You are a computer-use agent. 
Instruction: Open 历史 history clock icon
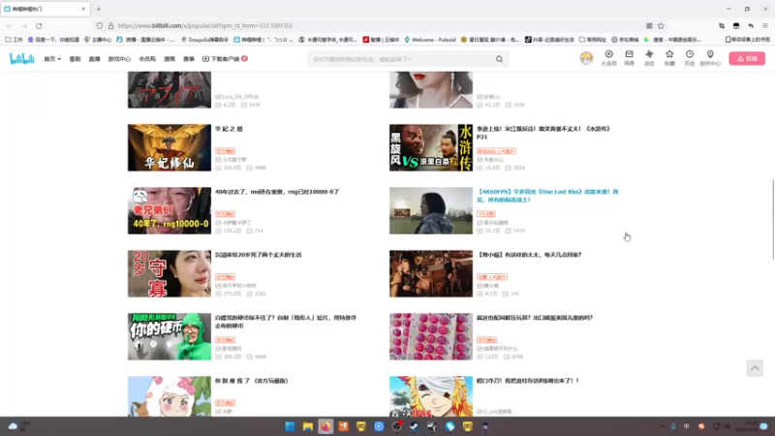(x=690, y=58)
